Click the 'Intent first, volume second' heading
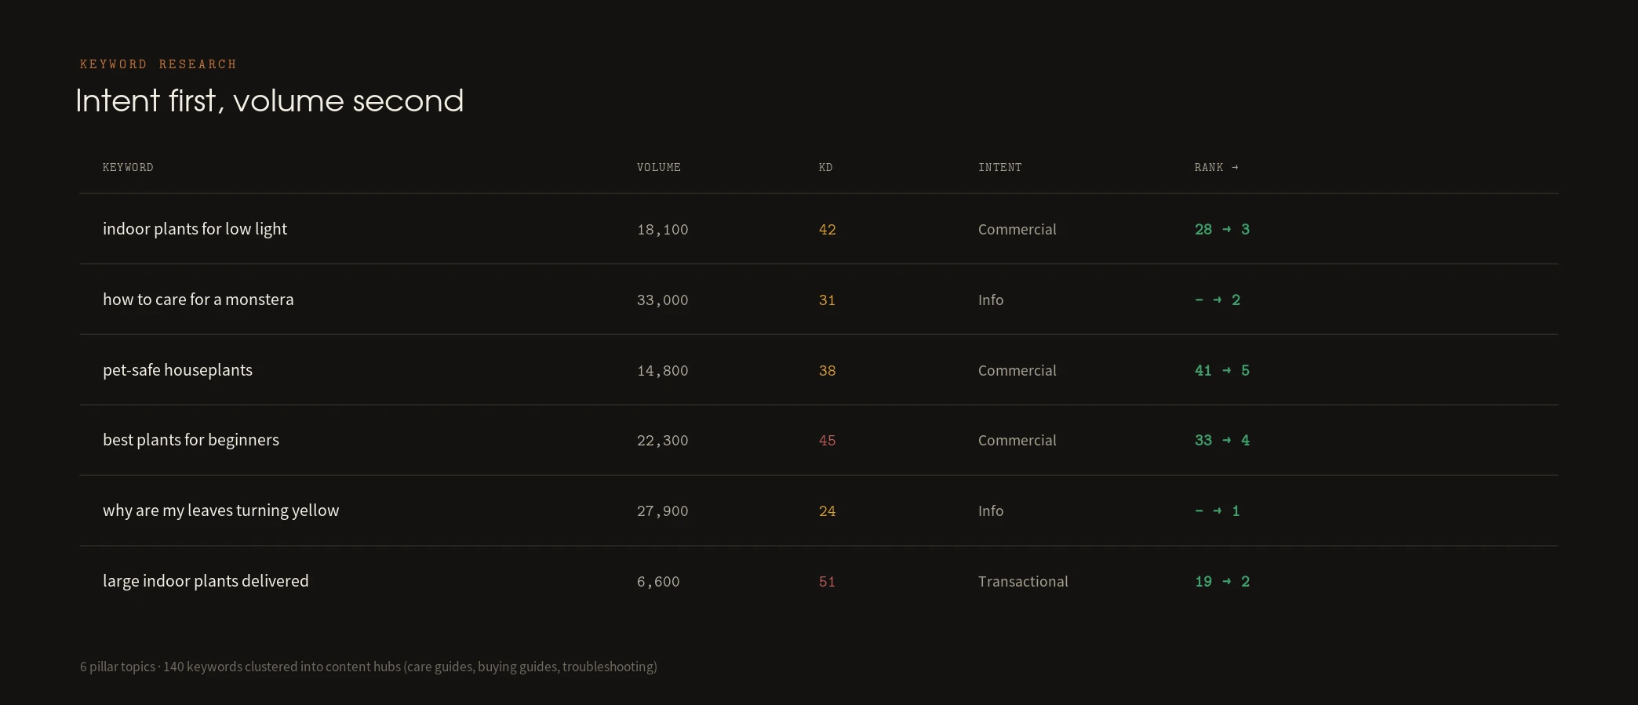Viewport: 1638px width, 705px height. click(x=270, y=100)
